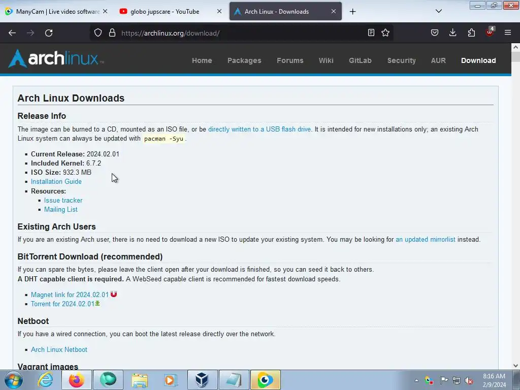The image size is (520, 390).
Task: Click the uBlock Origin extension icon
Action: click(490, 32)
